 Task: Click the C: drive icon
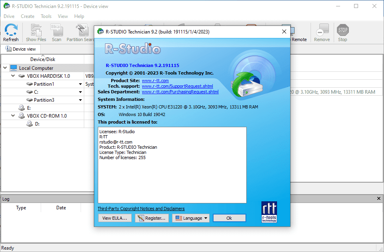30,92
